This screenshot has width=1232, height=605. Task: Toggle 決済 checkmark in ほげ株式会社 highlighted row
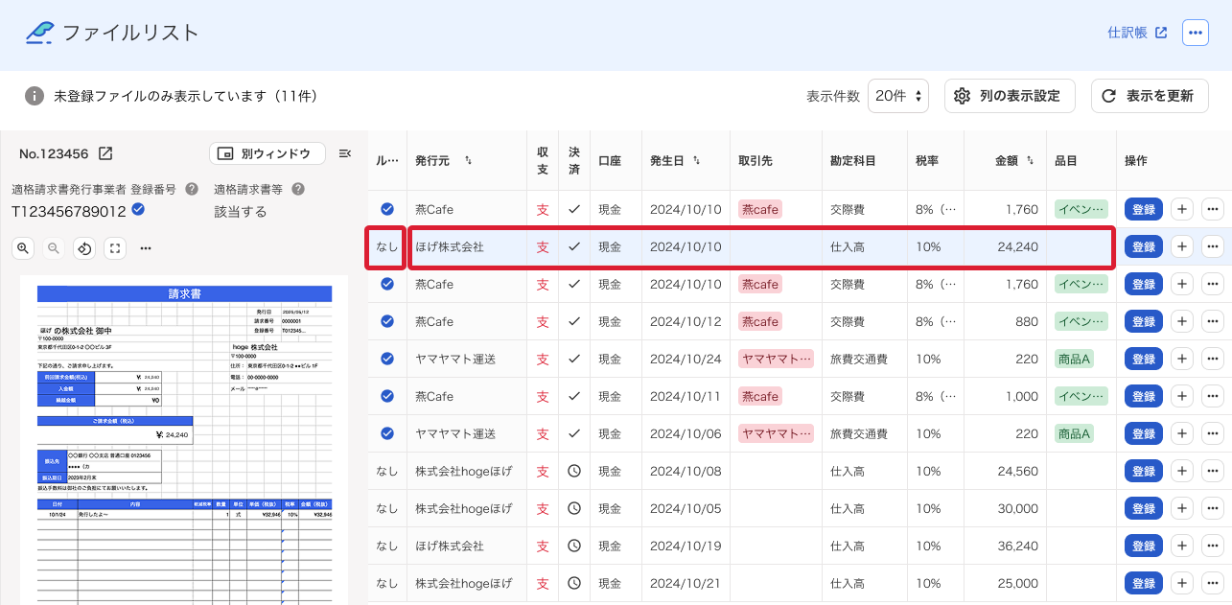(x=574, y=246)
